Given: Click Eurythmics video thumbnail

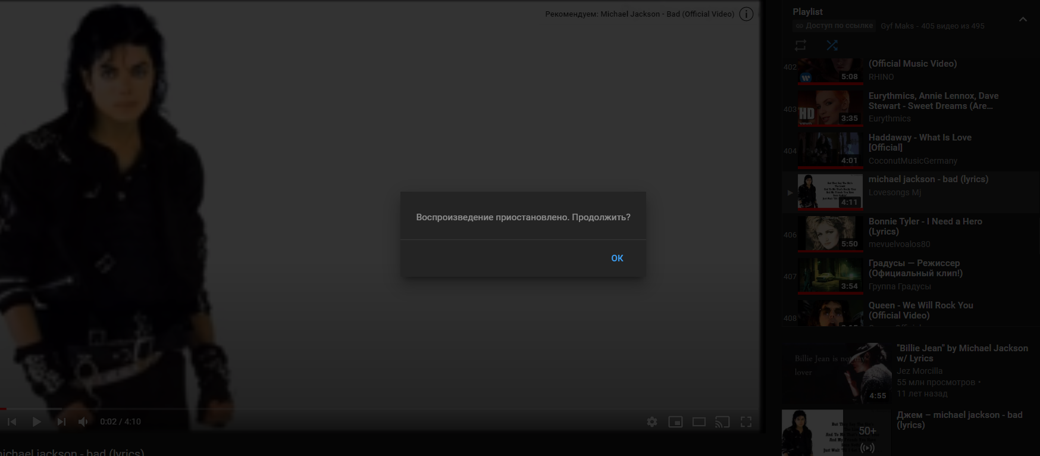Looking at the screenshot, I should coord(830,108).
